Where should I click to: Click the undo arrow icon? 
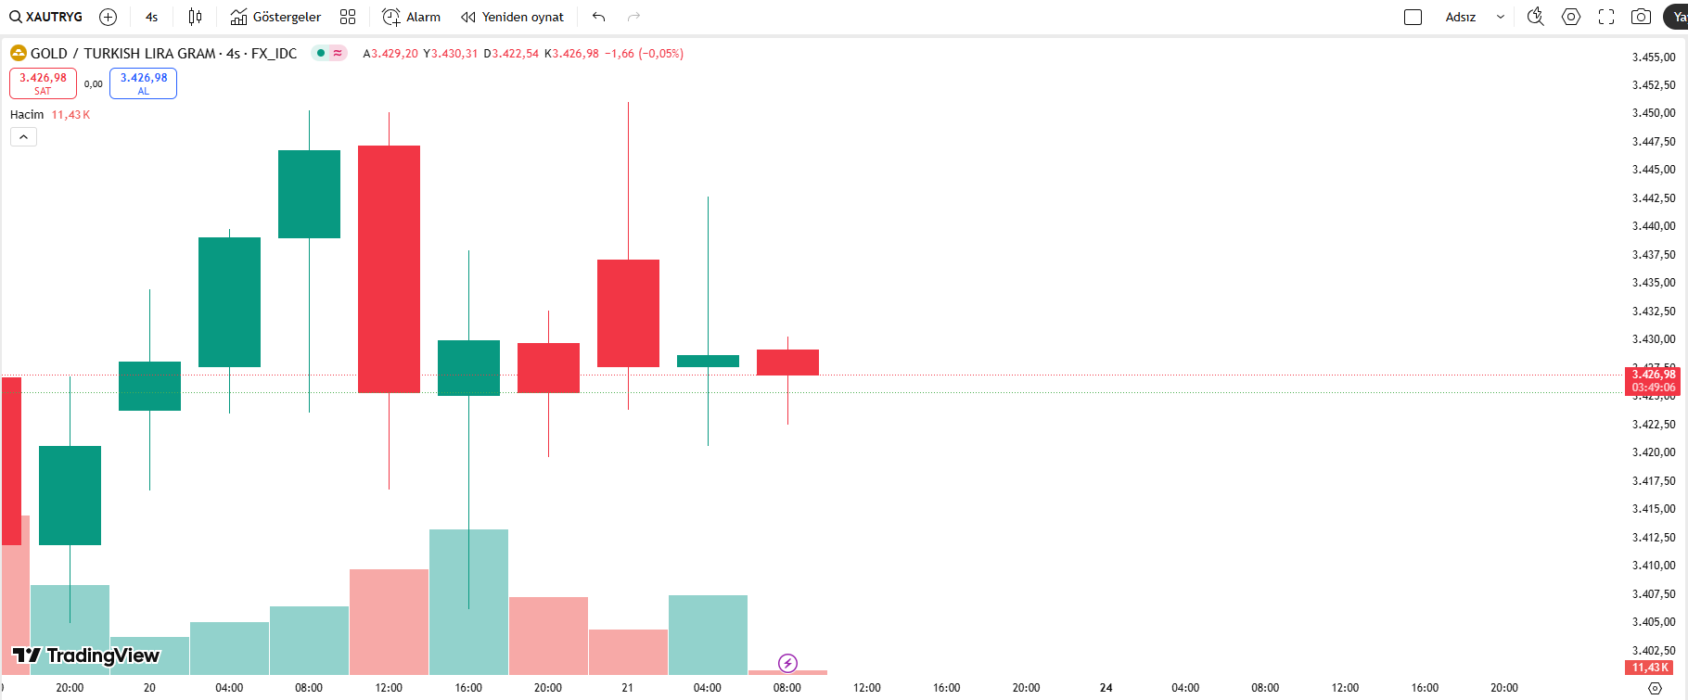(599, 17)
